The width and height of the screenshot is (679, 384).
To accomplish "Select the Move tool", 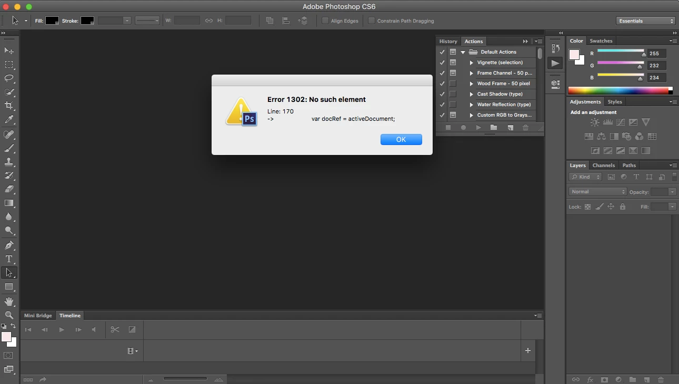I will [9, 50].
